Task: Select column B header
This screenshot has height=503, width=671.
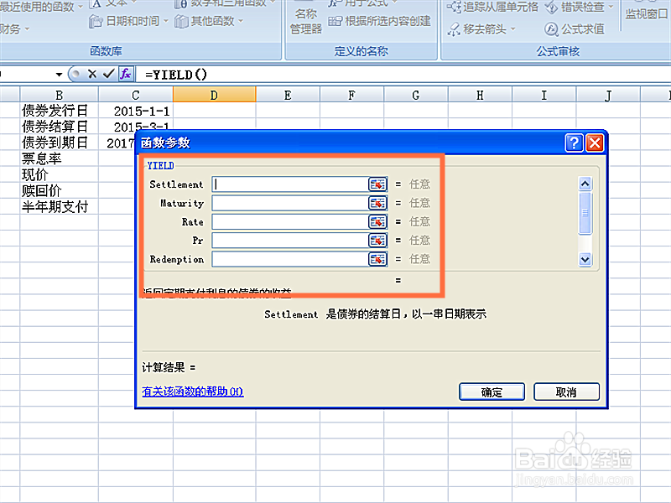Action: tap(59, 95)
